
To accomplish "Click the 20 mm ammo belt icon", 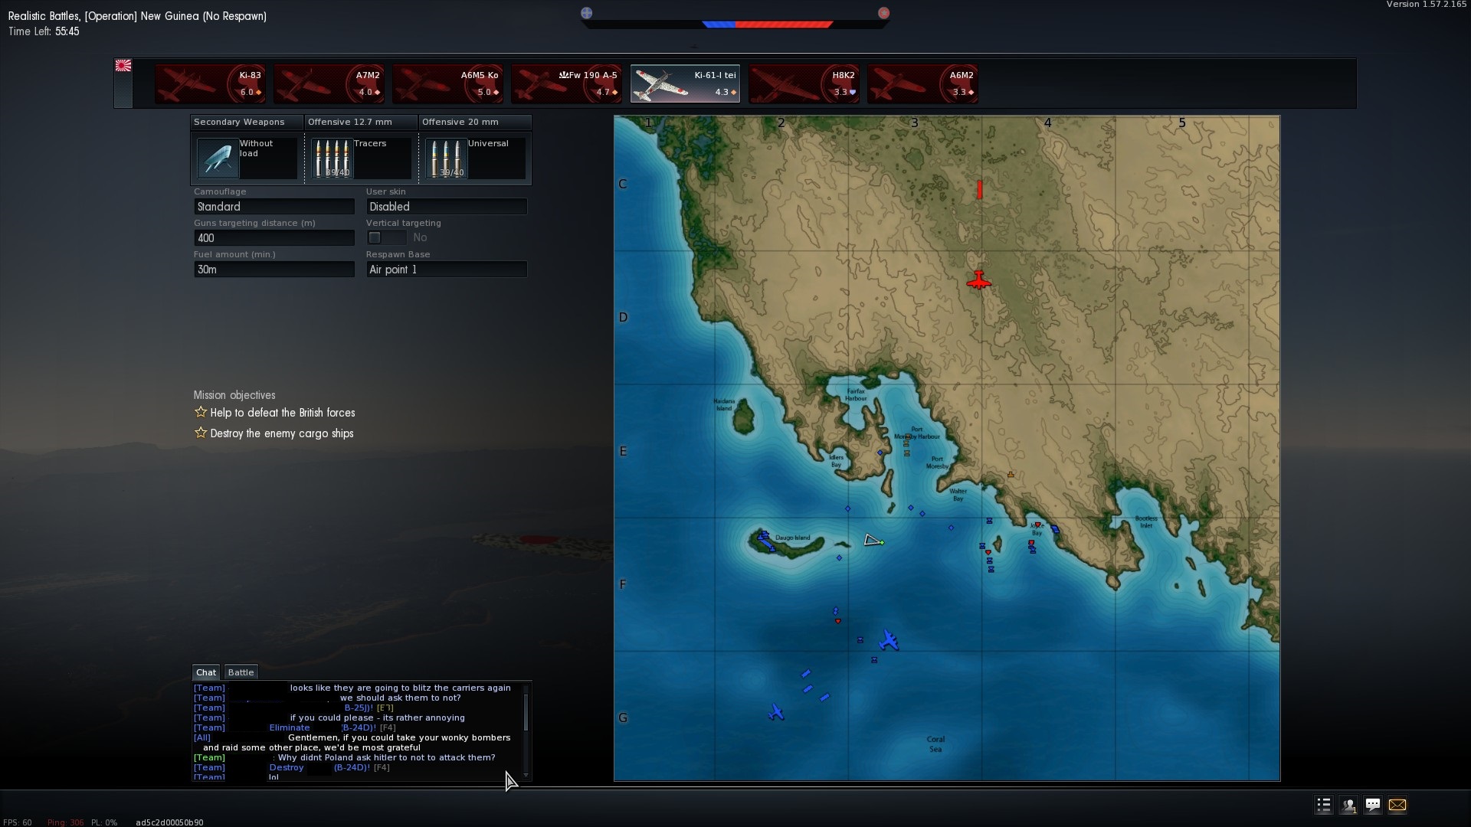I will pos(446,158).
